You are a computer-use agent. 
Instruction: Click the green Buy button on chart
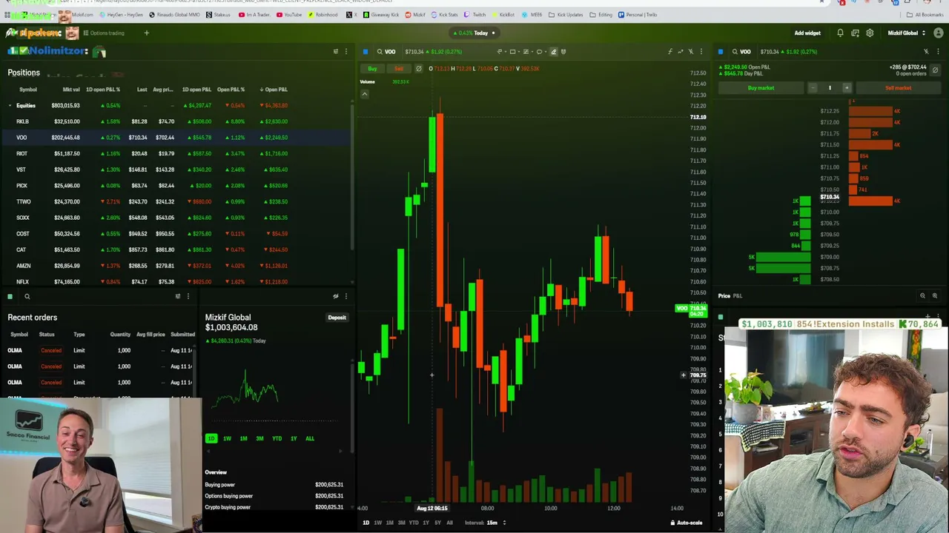point(372,69)
